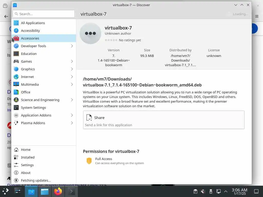Image resolution: width=263 pixels, height=197 pixels.
Task: Click the Share document icon
Action: (x=89, y=117)
